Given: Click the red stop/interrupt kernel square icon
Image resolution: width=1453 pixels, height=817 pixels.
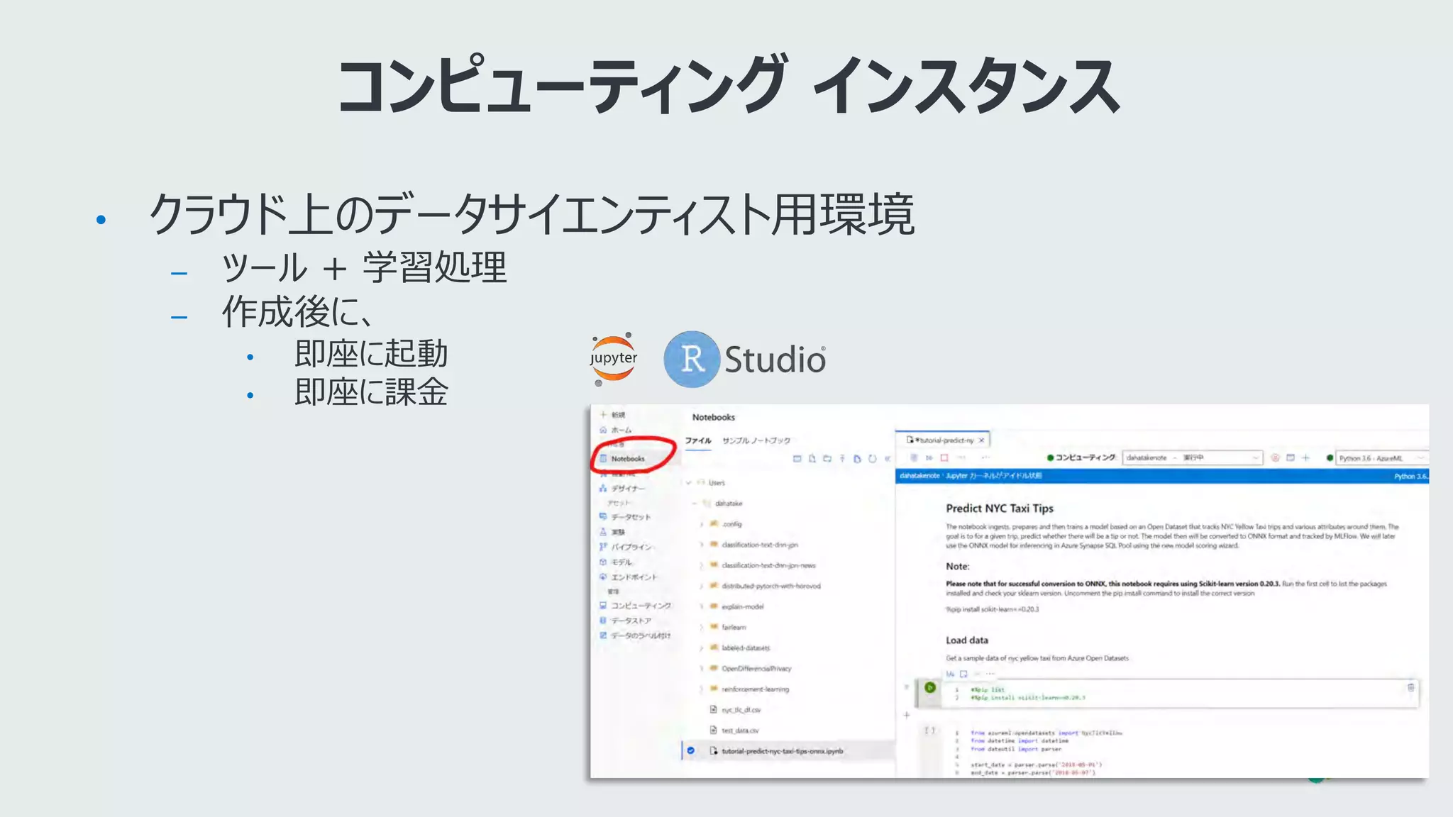Looking at the screenshot, I should 944,458.
